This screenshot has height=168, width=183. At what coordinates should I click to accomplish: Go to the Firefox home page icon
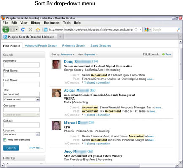[38, 29]
